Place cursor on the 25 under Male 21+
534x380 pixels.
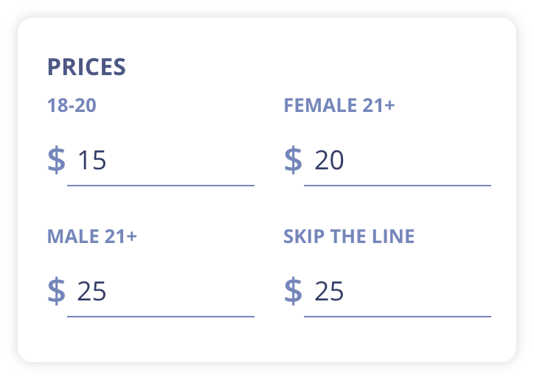click(x=92, y=292)
